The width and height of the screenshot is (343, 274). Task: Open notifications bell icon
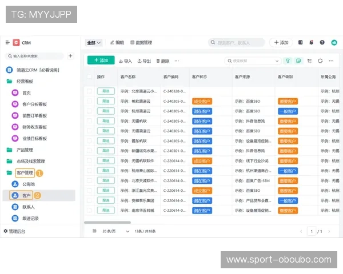pyautogui.click(x=312, y=42)
